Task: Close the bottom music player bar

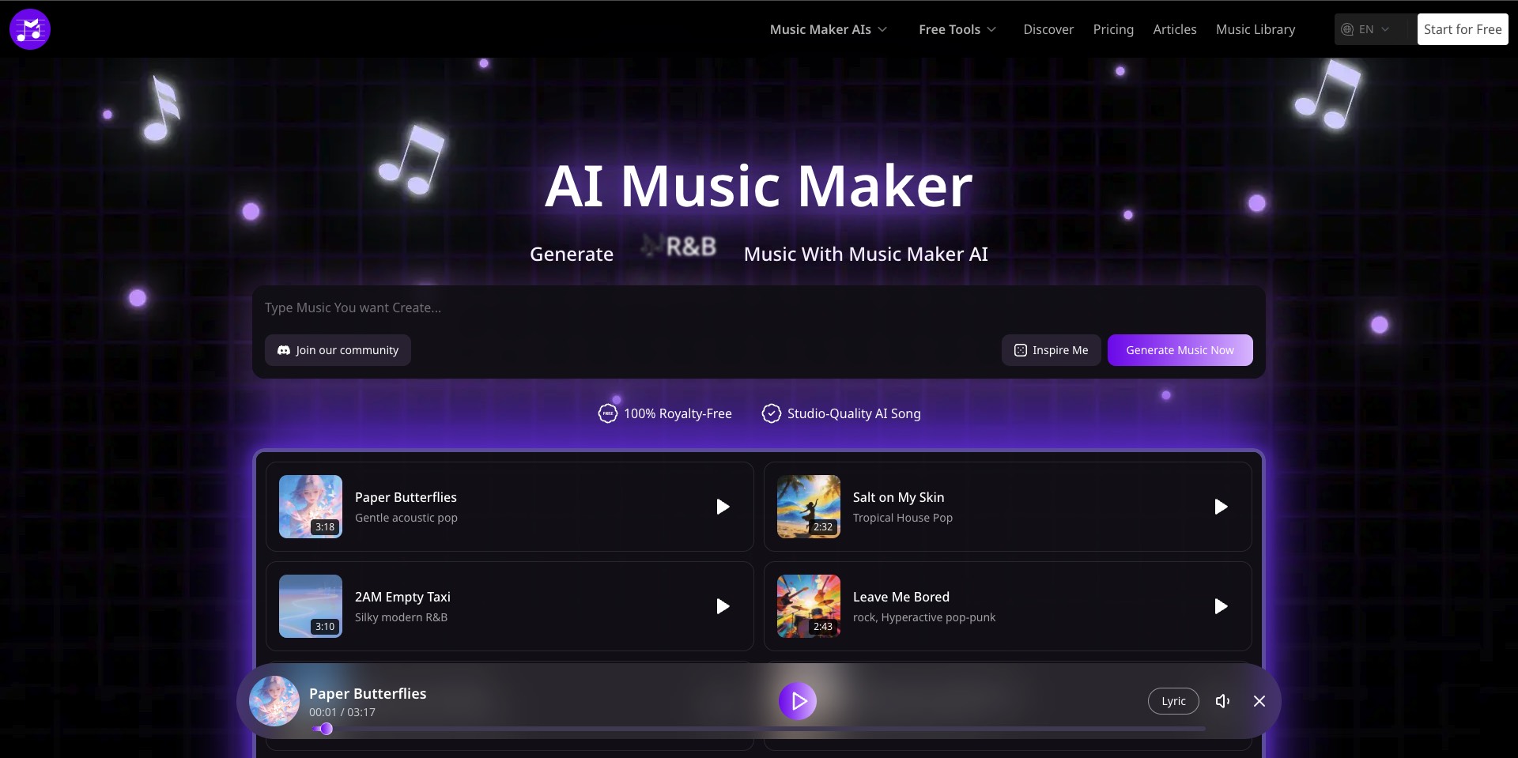Action: [1259, 701]
